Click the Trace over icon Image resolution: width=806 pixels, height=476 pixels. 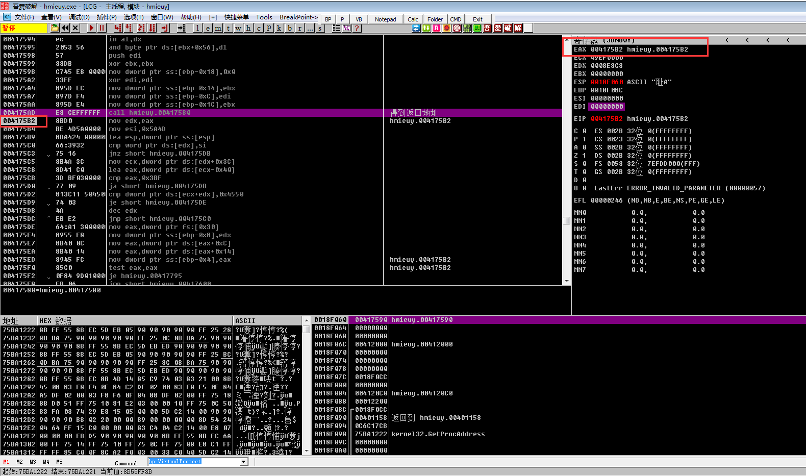click(x=152, y=28)
